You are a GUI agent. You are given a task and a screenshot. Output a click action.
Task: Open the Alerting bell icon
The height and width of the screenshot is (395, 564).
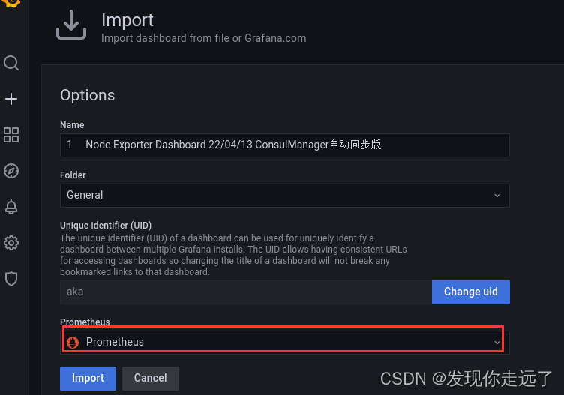pyautogui.click(x=11, y=207)
